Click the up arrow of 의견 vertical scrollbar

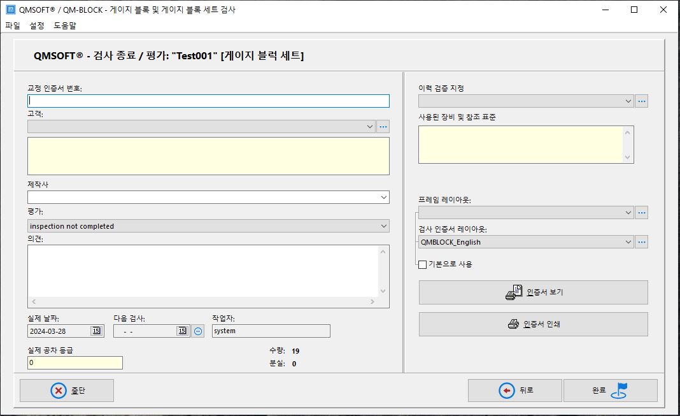[x=383, y=251]
